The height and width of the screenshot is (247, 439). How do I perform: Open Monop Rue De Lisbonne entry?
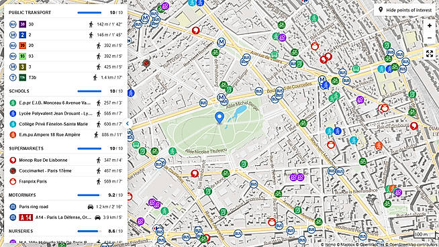[66, 160]
